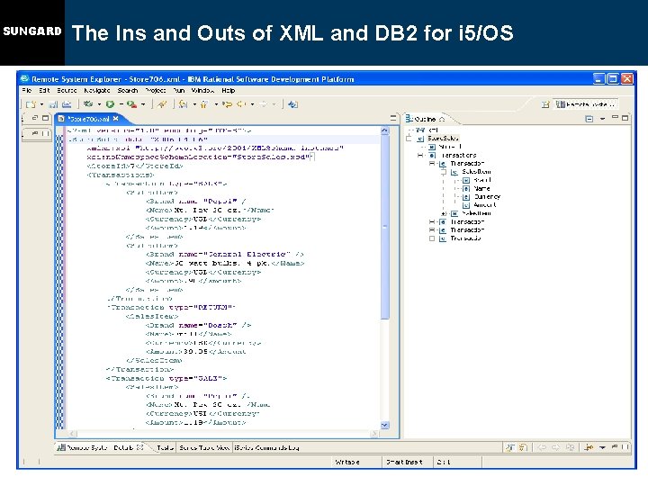The image size is (648, 486).
Task: Click the blue toolbar icon after Forward
Action: pyautogui.click(x=293, y=104)
